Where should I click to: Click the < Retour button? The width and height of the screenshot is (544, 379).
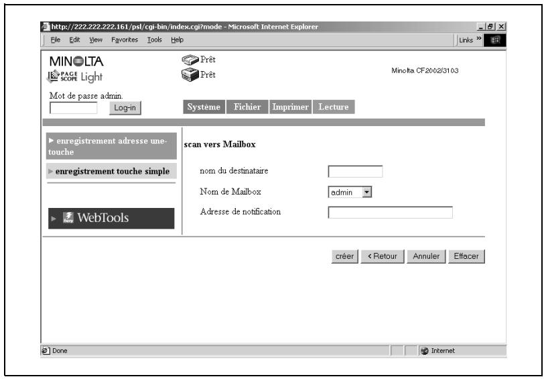pos(383,256)
